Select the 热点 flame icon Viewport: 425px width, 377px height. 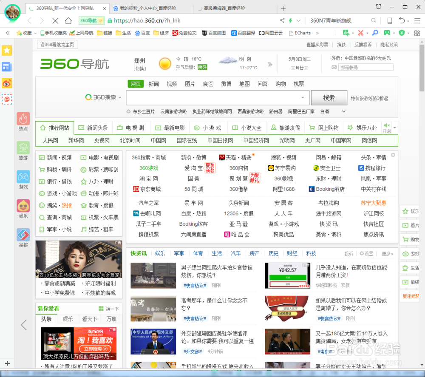pyautogui.click(x=23, y=119)
